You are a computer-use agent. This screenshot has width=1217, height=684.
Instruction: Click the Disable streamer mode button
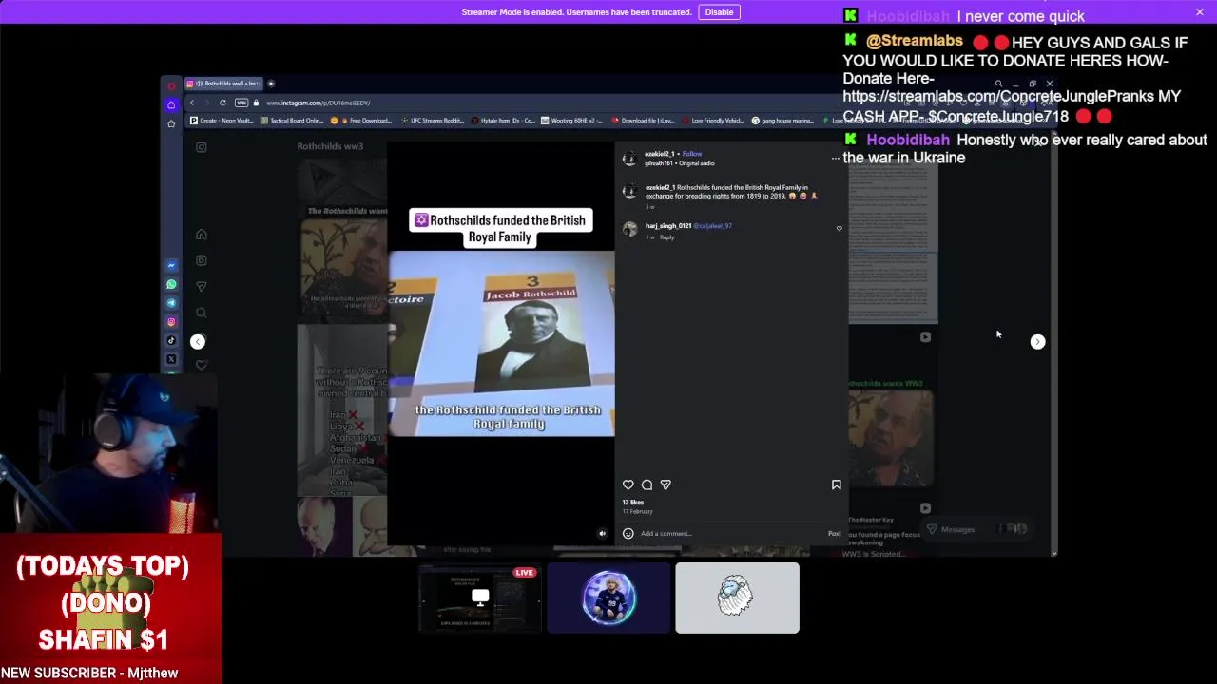[719, 12]
